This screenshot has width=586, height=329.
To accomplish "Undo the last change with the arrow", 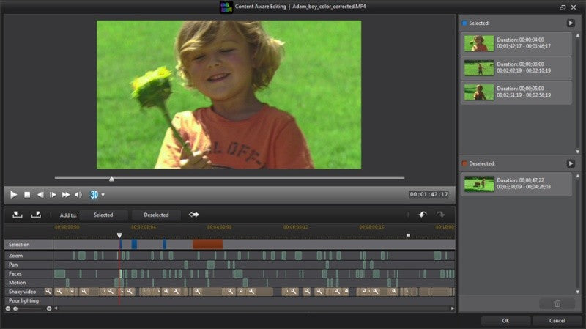I will 423,215.
